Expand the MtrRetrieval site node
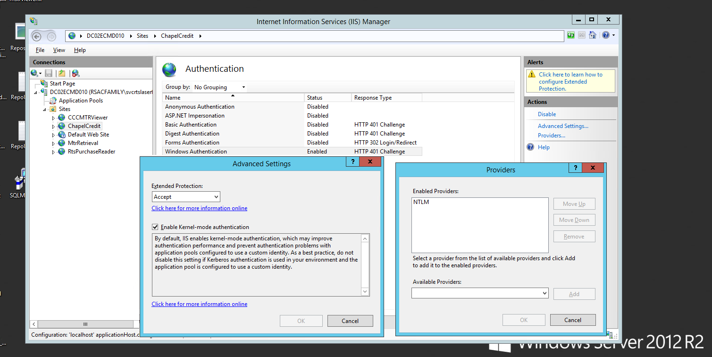The width and height of the screenshot is (712, 357). point(53,143)
